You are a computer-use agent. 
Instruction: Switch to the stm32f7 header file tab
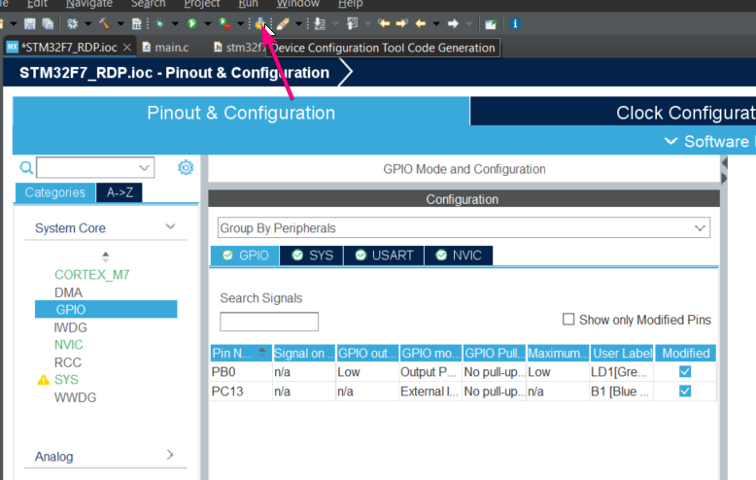coord(240,48)
